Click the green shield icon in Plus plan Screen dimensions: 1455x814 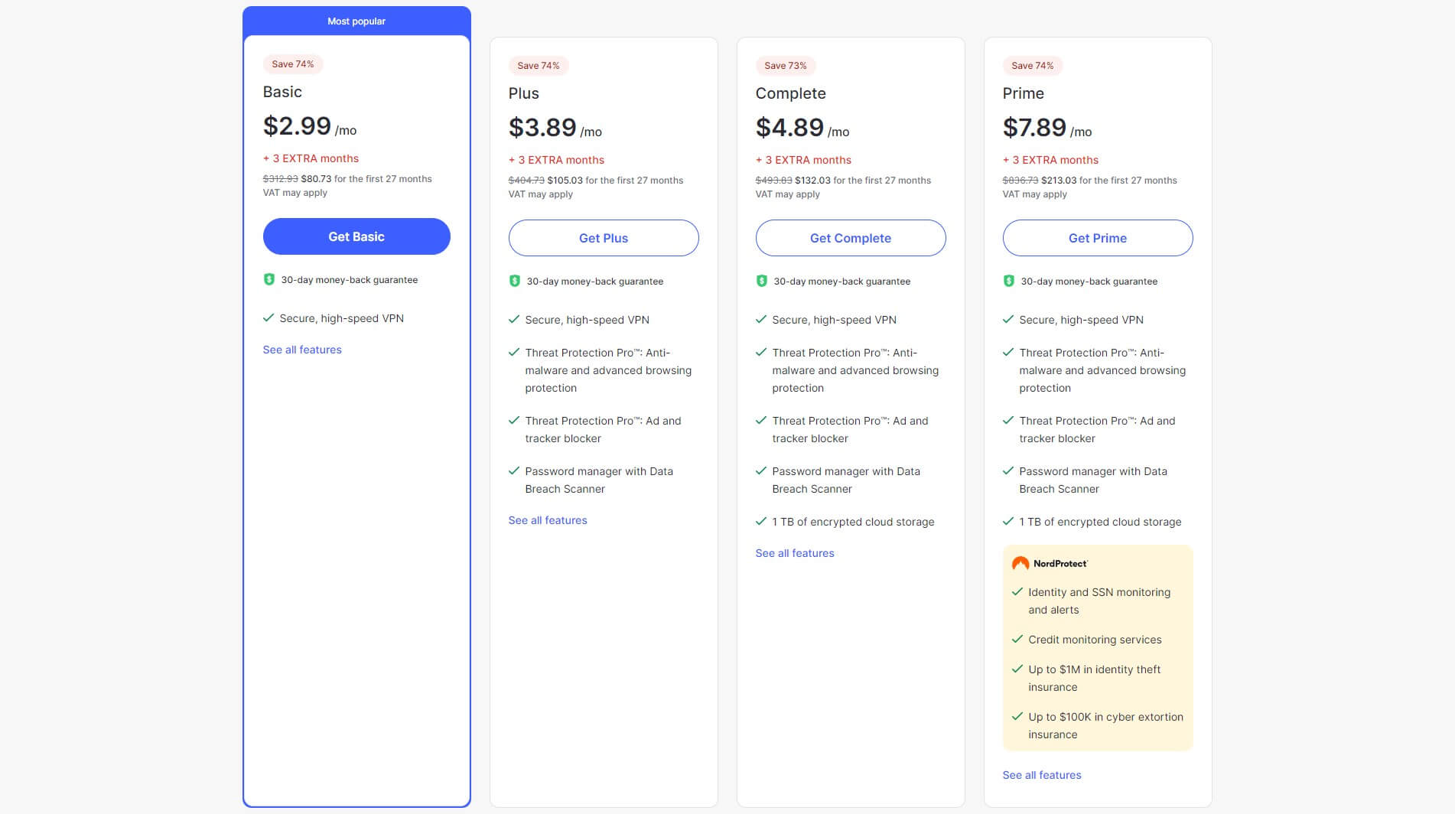(515, 282)
